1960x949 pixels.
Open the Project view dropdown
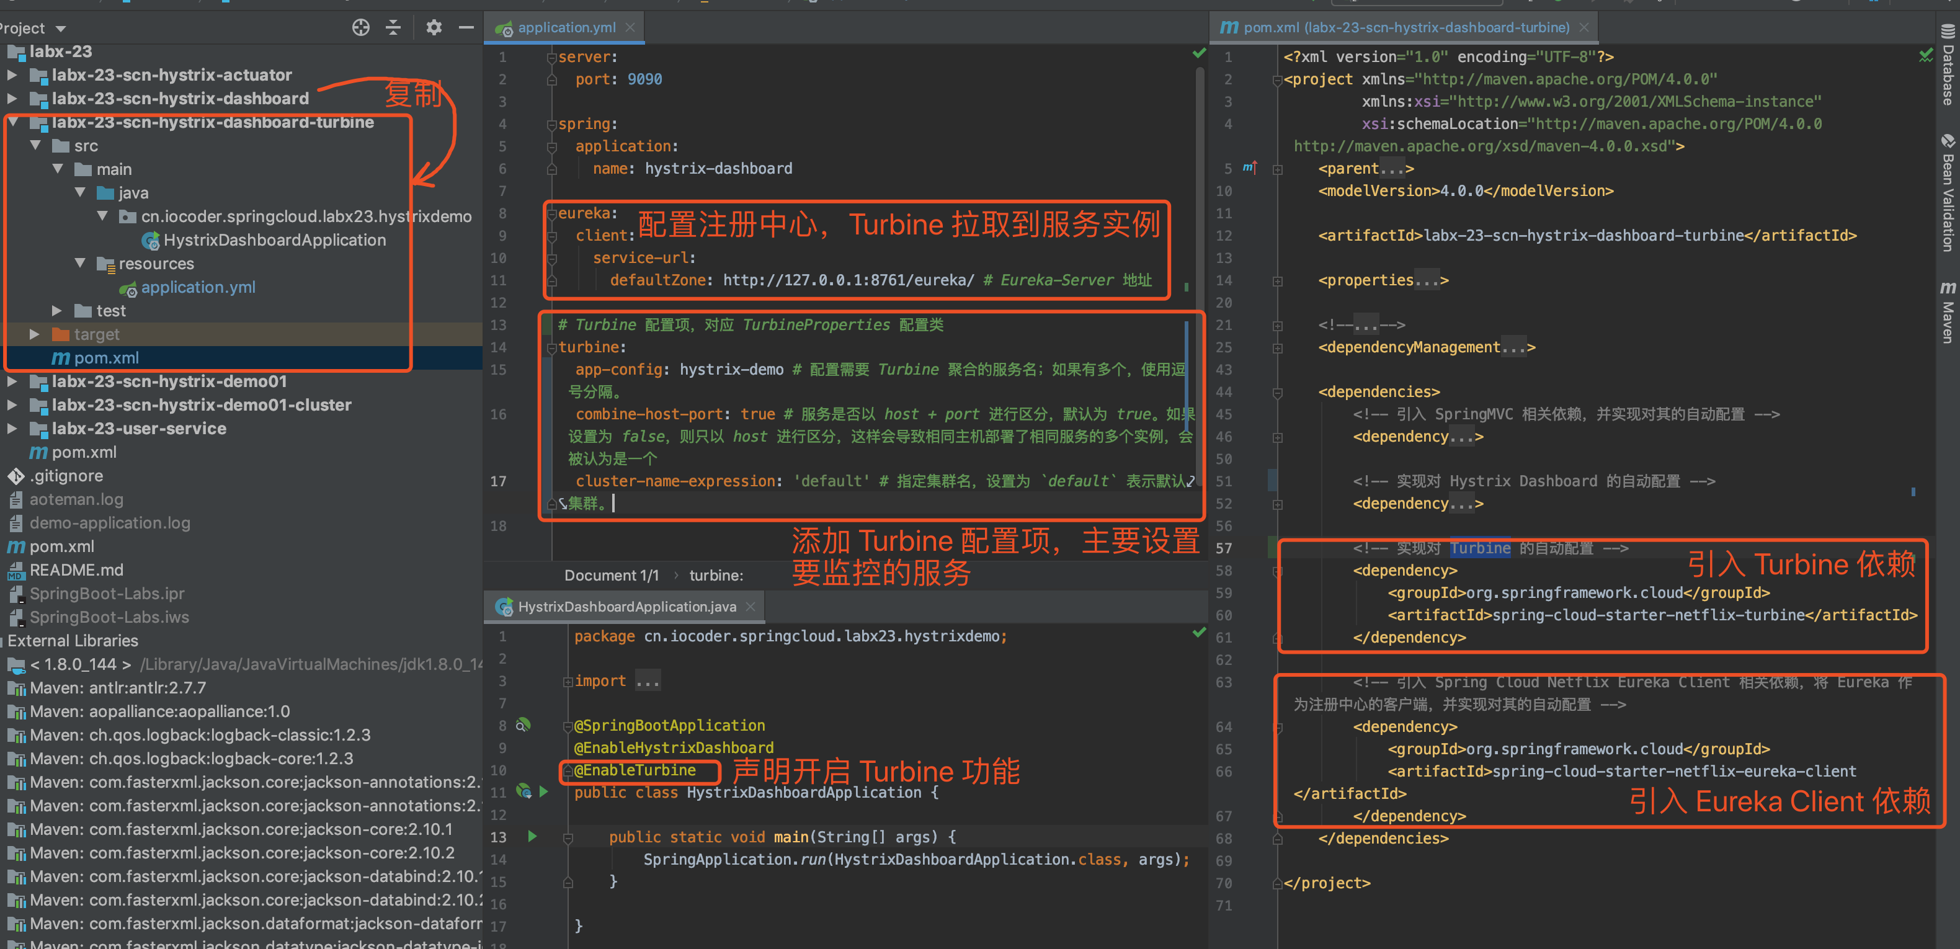coord(61,29)
